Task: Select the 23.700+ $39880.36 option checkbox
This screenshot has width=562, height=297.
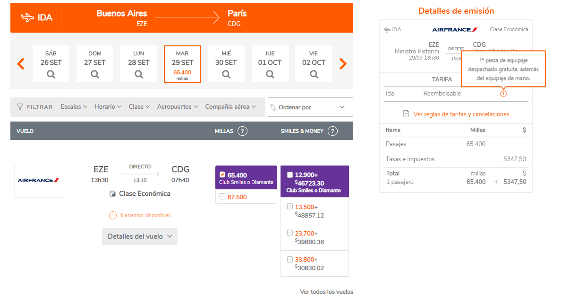Action: coord(290,233)
